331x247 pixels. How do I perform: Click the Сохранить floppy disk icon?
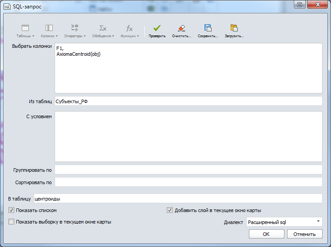208,29
